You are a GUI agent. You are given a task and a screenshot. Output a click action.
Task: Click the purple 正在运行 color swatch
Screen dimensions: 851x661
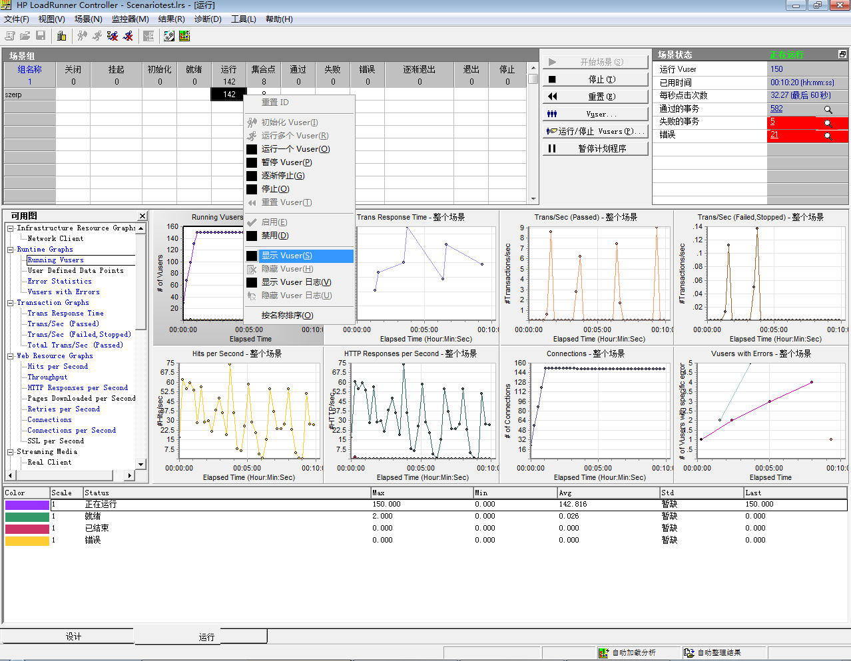click(x=27, y=505)
